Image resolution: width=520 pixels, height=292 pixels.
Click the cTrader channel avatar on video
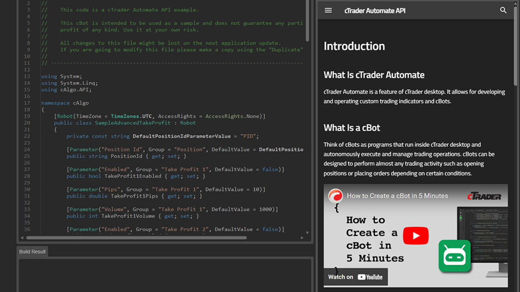click(336, 196)
